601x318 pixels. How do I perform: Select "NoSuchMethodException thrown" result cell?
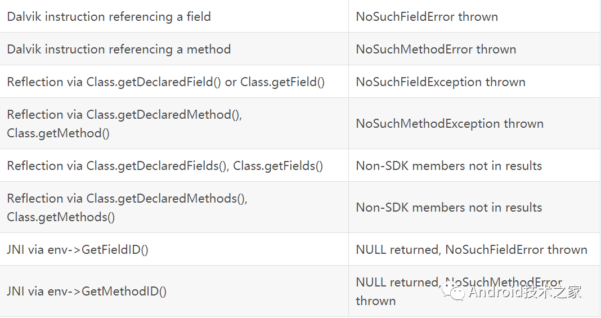tap(450, 123)
